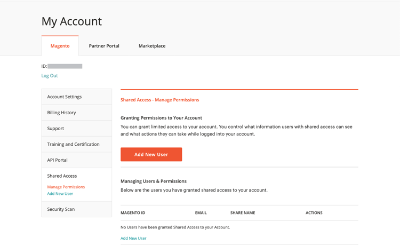Select the Marketplace tab

pyautogui.click(x=152, y=46)
